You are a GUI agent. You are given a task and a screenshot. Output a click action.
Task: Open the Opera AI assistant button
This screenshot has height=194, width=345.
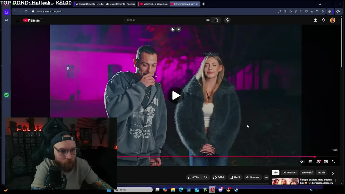coord(339,11)
